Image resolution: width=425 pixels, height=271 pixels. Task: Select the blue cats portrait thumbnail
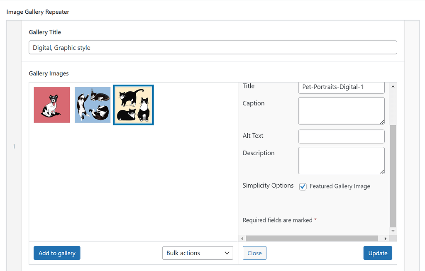(x=93, y=105)
